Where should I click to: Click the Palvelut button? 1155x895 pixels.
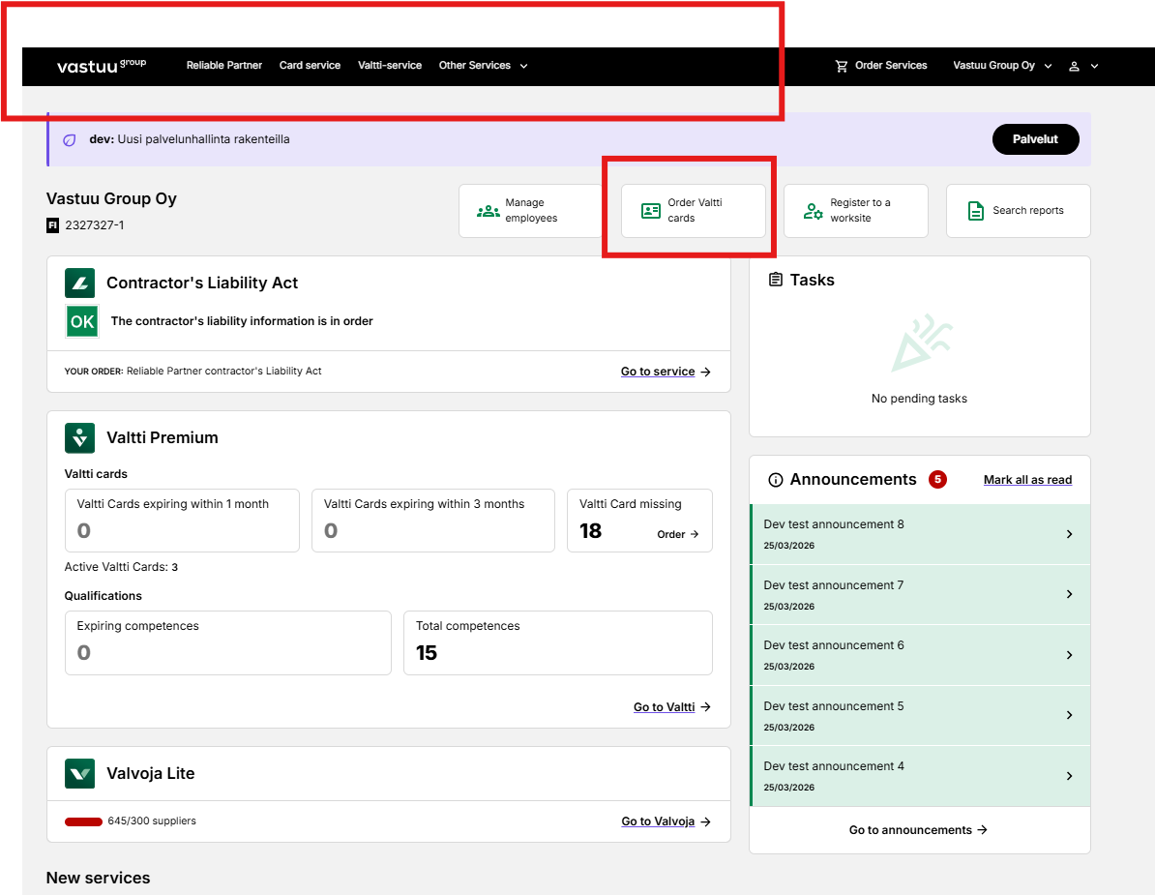[x=1035, y=139]
